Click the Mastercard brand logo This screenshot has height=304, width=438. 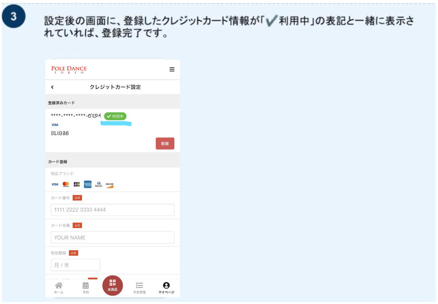click(x=66, y=184)
